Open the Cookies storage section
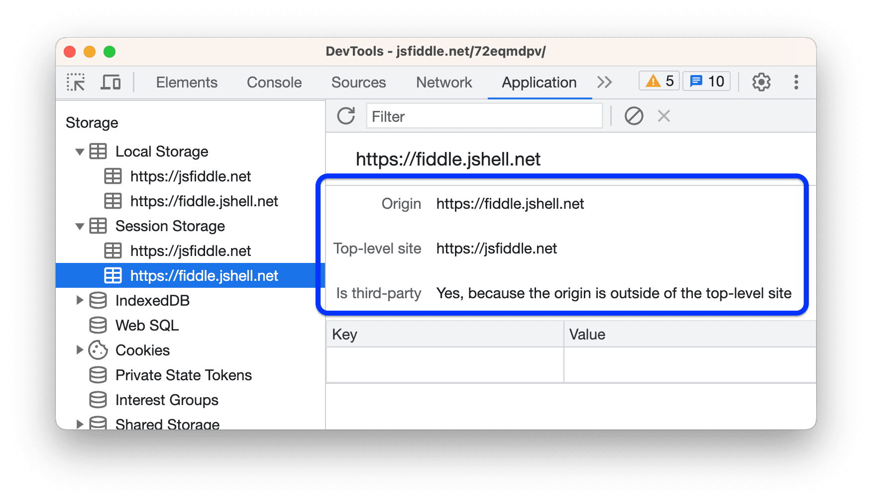 coord(142,350)
